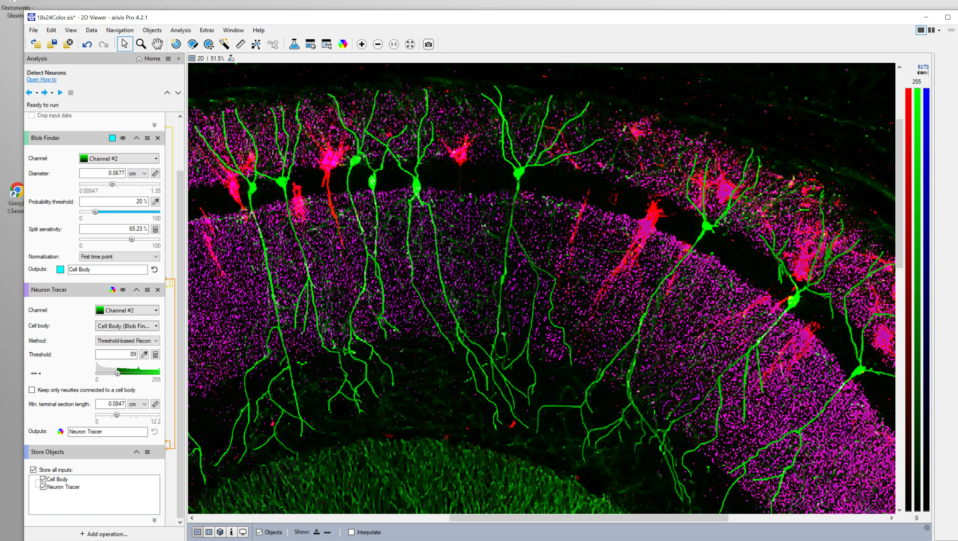Open Min terminal length unit dropdown

138,404
